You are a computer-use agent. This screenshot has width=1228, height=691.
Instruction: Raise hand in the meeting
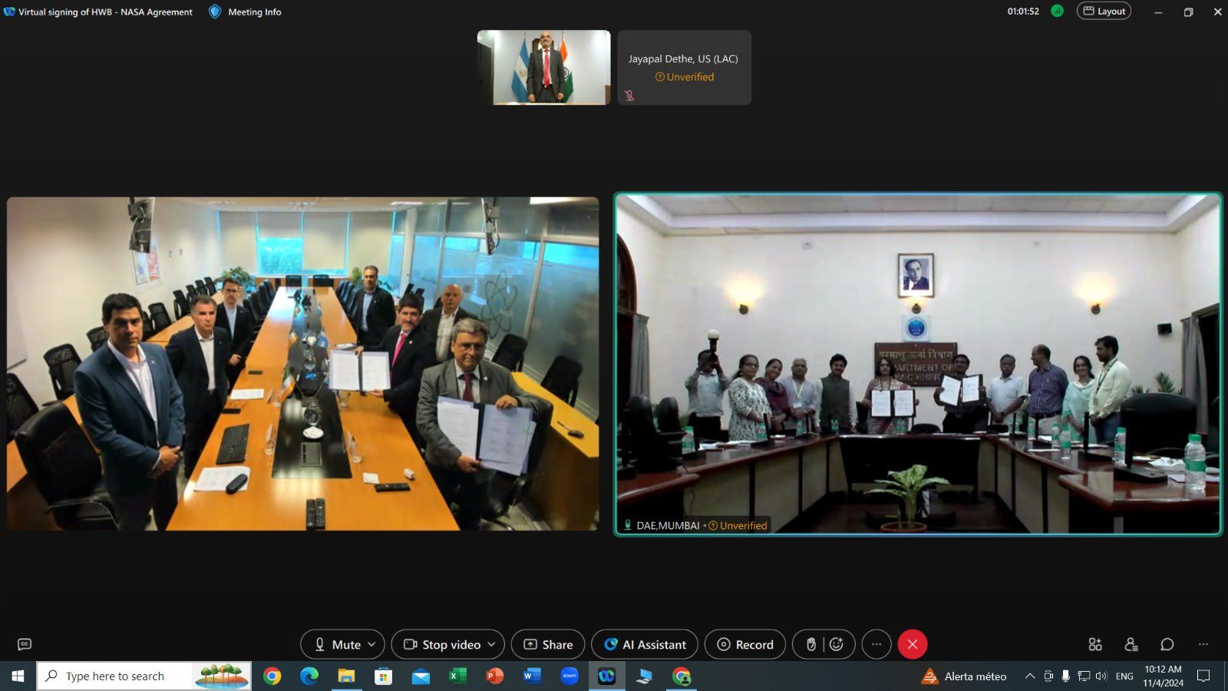(810, 644)
